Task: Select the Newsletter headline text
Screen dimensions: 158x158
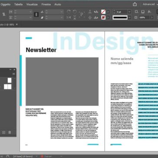Action: click(41, 50)
